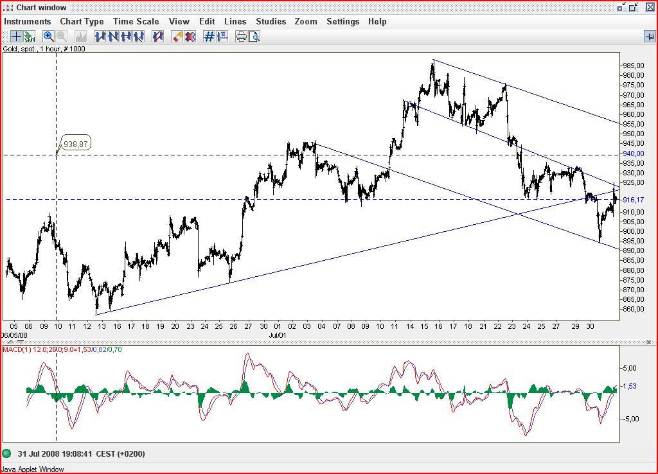Click the toolbar drag handle grip

5,37
